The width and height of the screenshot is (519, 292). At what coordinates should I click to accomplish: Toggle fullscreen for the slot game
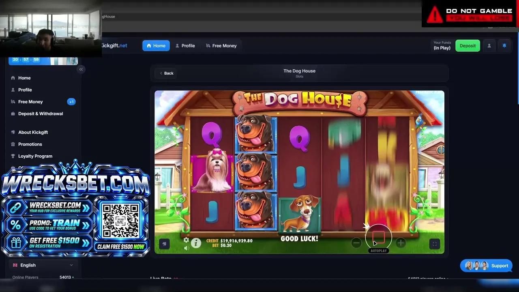click(434, 244)
